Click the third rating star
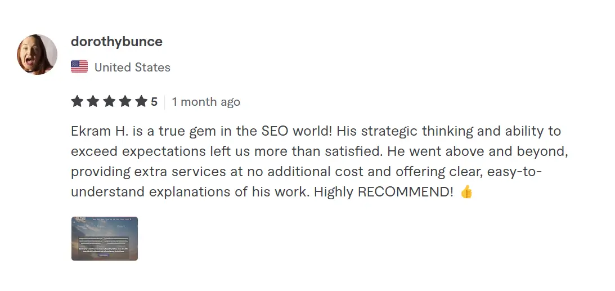Viewport: 615px width, 291px height. point(109,102)
